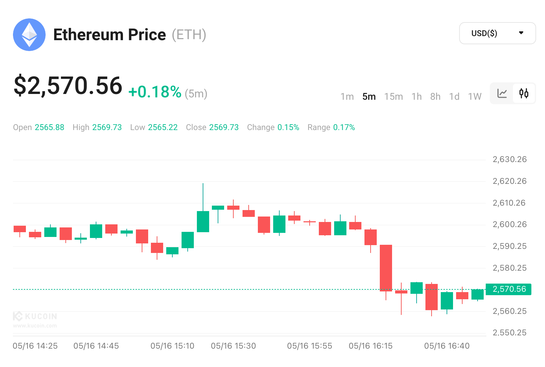Screen dimensions: 545x367
Task: Select the candlestick chart view icon
Action: pos(524,93)
